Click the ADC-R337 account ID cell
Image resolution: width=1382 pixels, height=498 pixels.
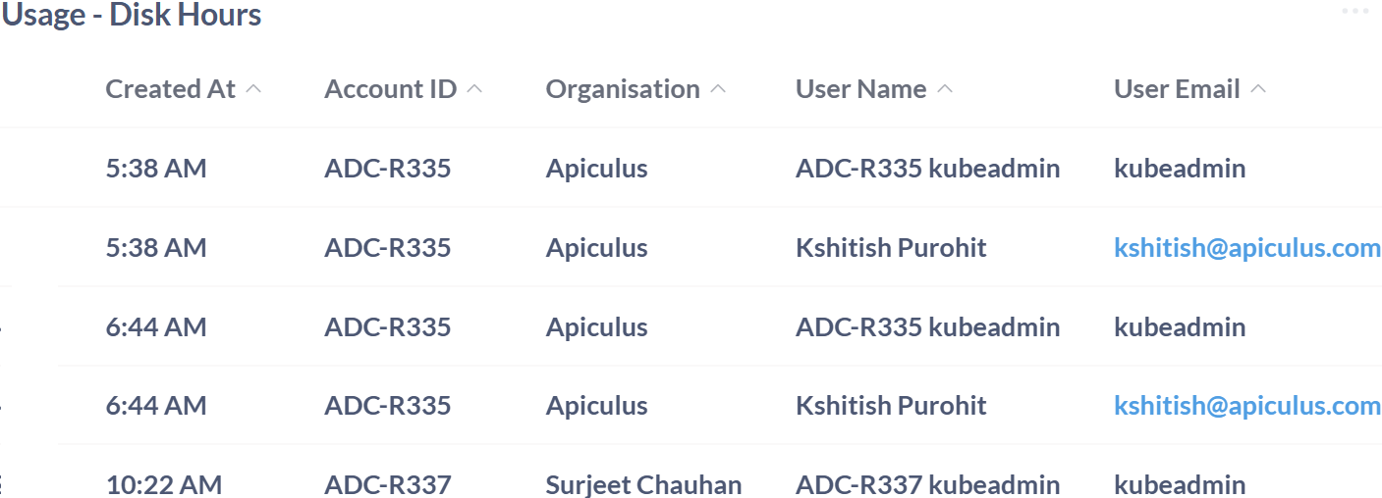pos(387,484)
